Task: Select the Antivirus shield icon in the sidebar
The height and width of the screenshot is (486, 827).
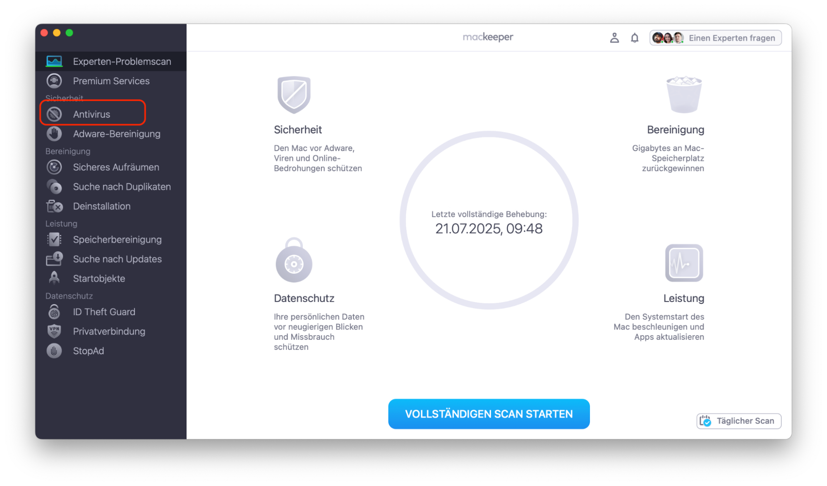Action: [x=54, y=114]
